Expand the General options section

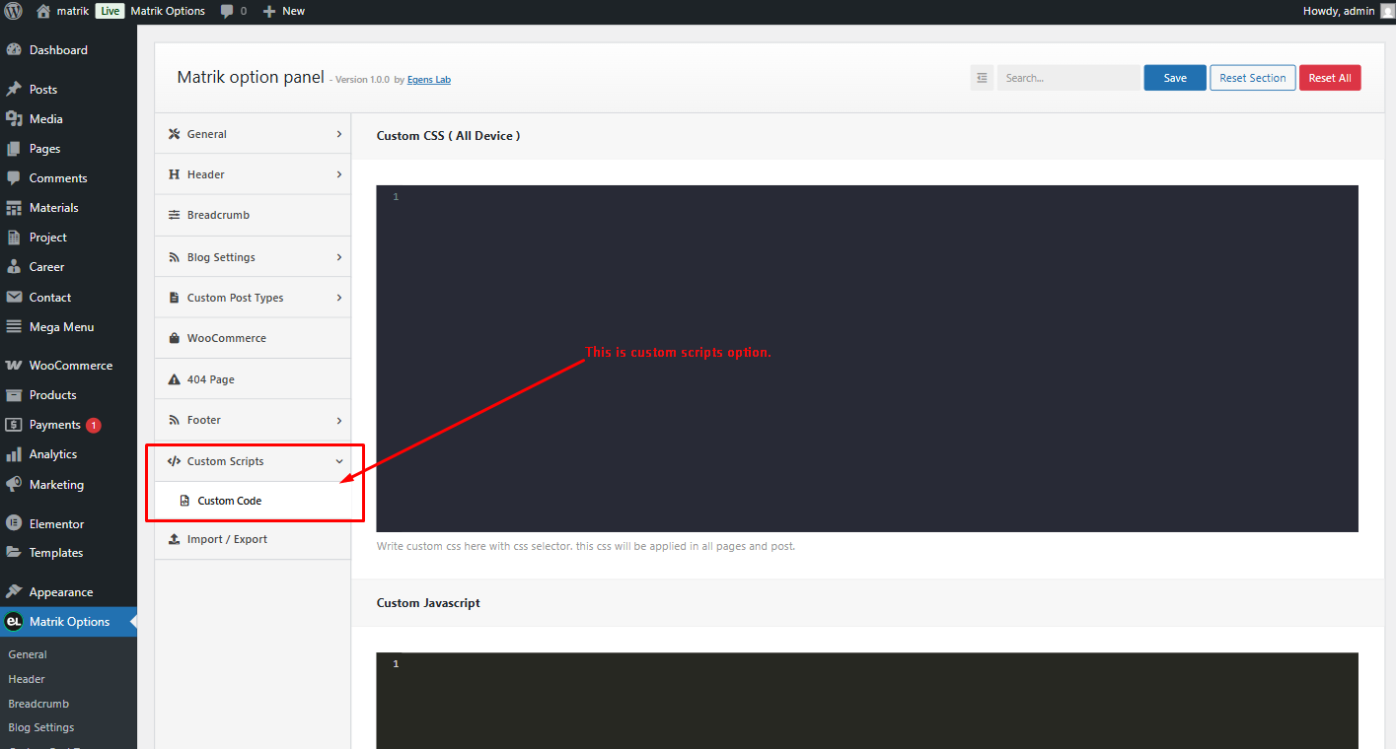[x=253, y=134]
